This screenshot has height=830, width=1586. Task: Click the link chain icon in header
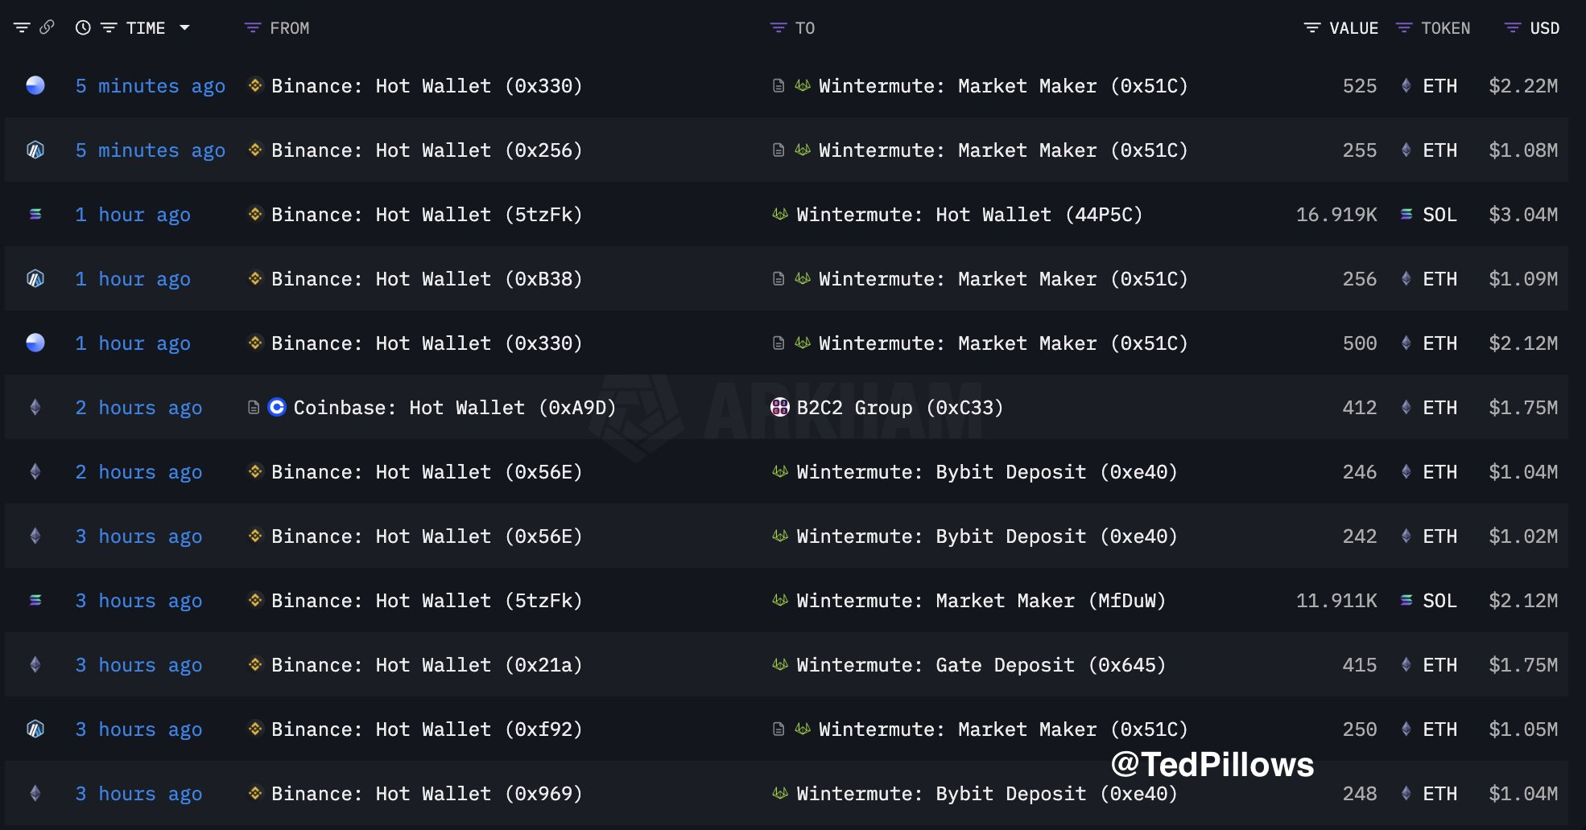[47, 27]
